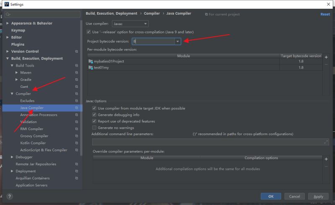
Task: Uncheck Generate debugging info
Action: pos(94,115)
